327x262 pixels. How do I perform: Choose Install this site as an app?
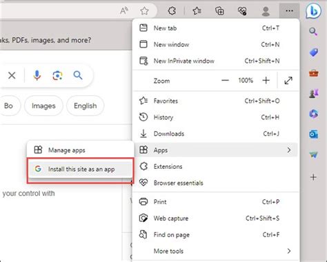click(x=80, y=169)
